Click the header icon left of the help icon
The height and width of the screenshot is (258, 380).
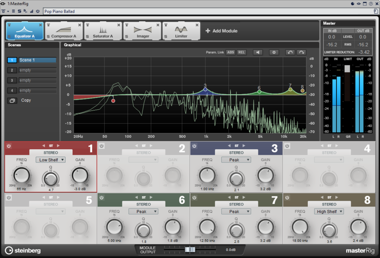click(x=365, y=3)
